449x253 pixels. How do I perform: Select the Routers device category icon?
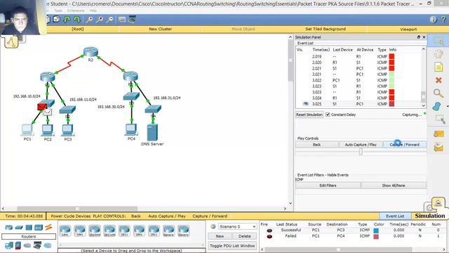point(9,228)
